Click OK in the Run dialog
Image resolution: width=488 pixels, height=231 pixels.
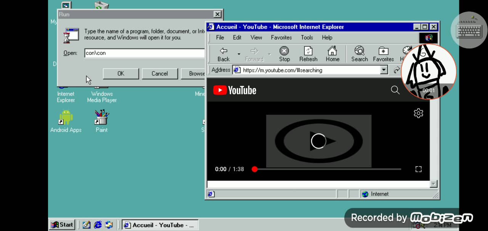click(121, 74)
